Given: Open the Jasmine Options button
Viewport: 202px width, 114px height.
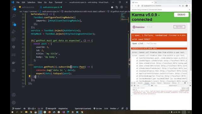Looking at the screenshot, I should click(179, 27).
